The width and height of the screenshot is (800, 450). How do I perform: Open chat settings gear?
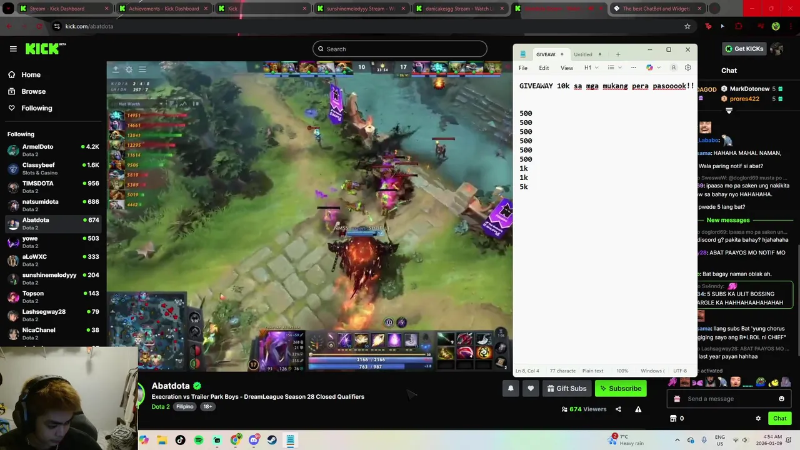coord(758,418)
